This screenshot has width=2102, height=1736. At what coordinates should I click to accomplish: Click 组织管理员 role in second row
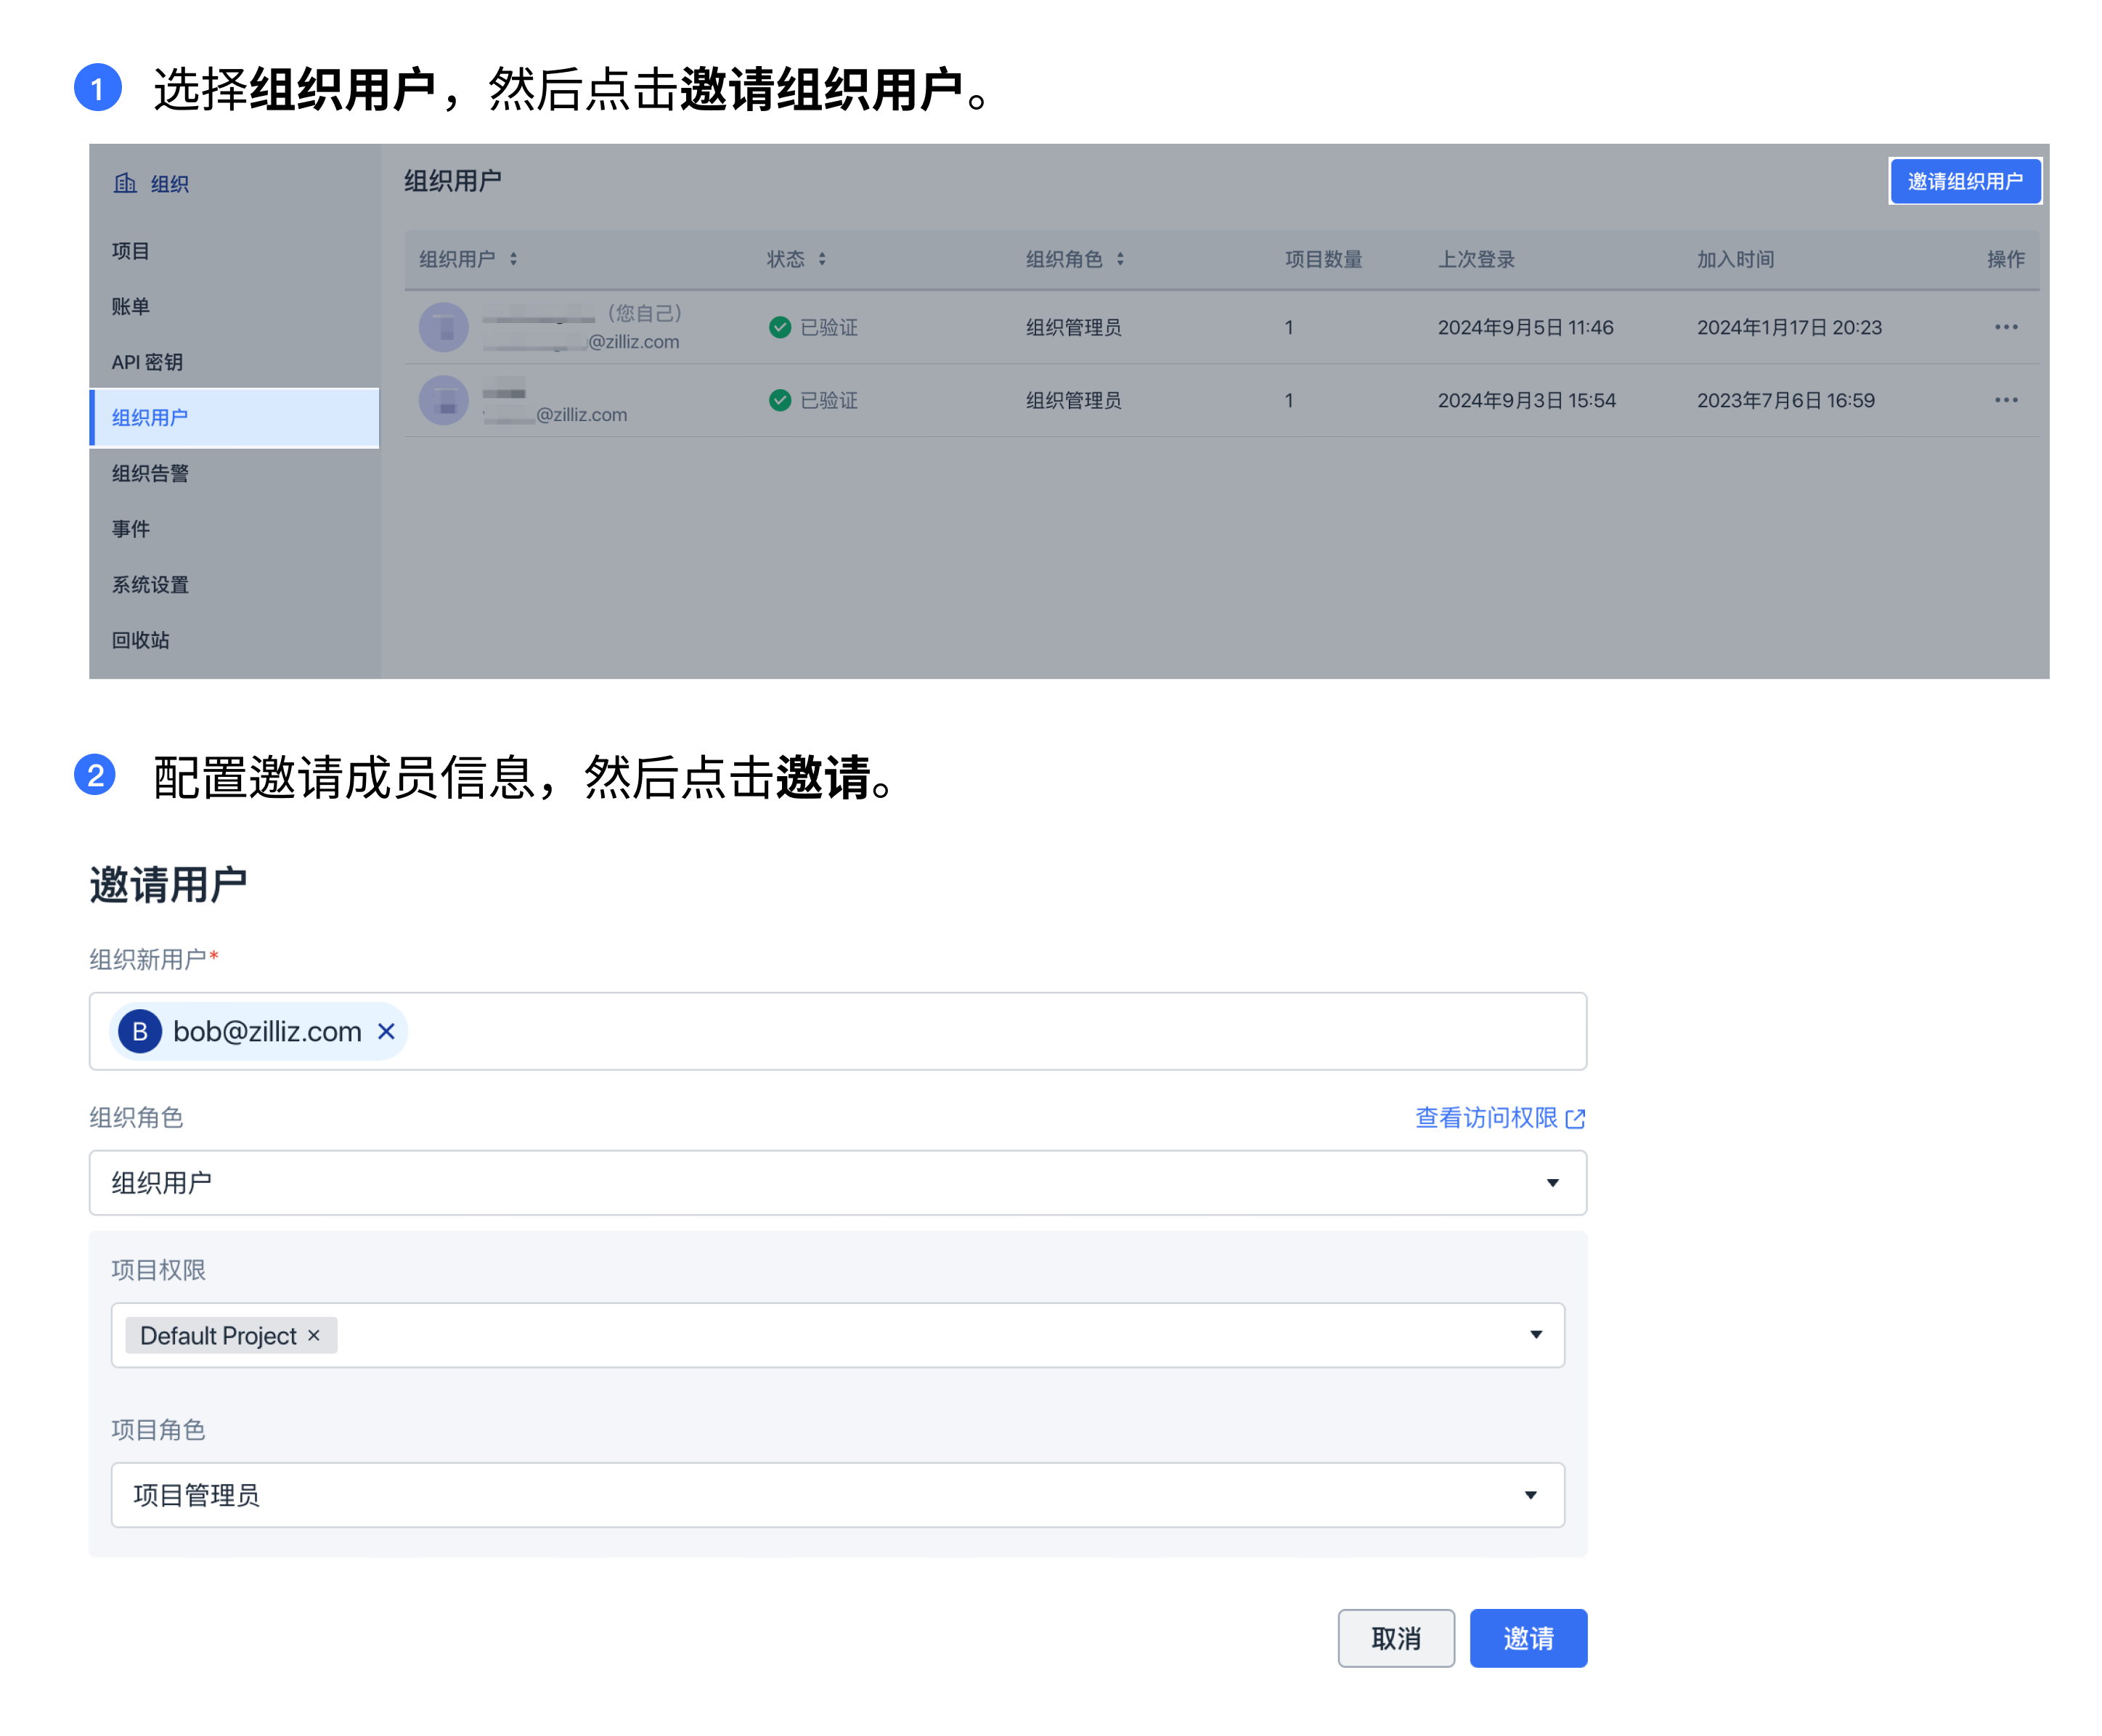click(x=1073, y=400)
